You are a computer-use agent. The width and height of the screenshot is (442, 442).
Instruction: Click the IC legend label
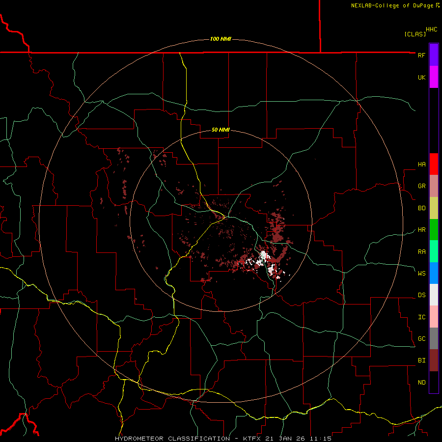[421, 317]
